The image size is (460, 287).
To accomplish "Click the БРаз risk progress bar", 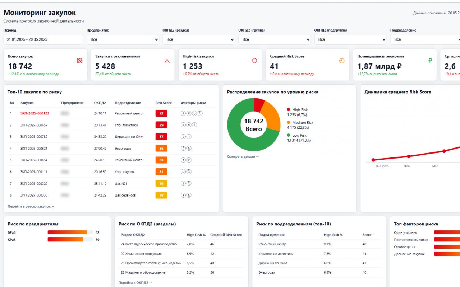I will point(70,232).
